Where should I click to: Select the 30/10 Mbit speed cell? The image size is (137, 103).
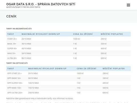pos(26,44)
